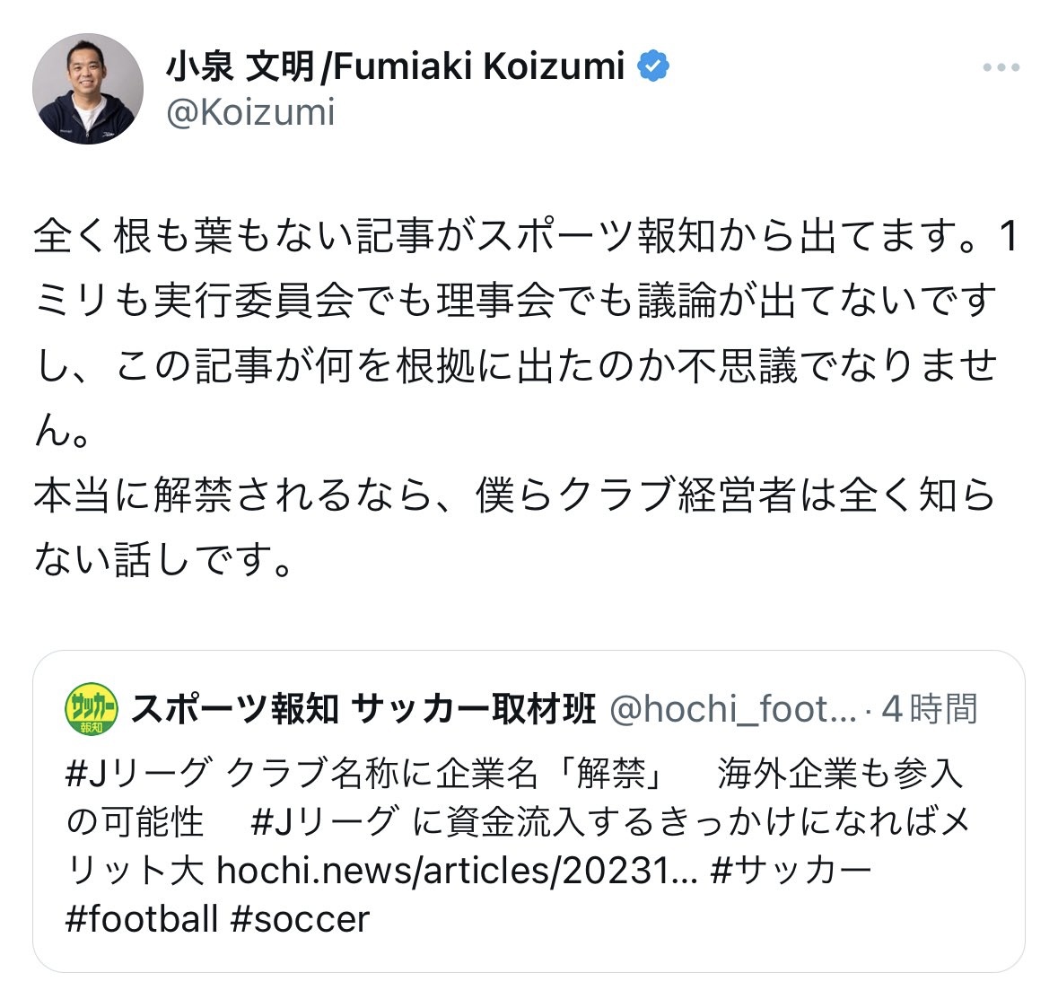The image size is (1058, 999).
Task: Click the quoted text 海外企業も参入
Action: pyautogui.click(x=839, y=772)
